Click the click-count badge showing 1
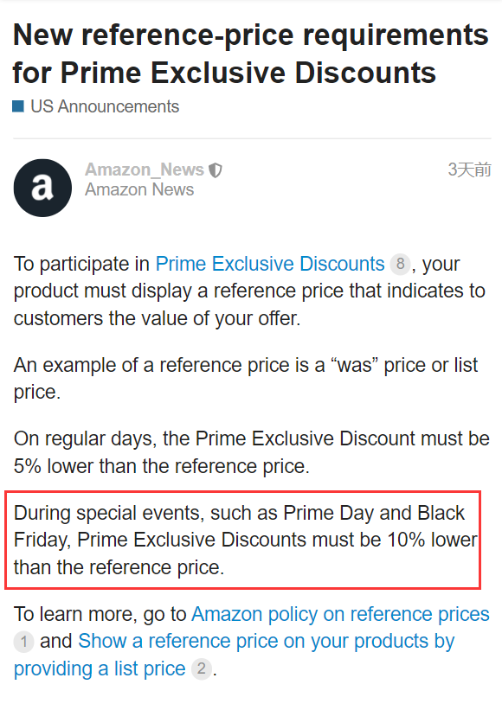The width and height of the screenshot is (502, 710). pyautogui.click(x=23, y=642)
